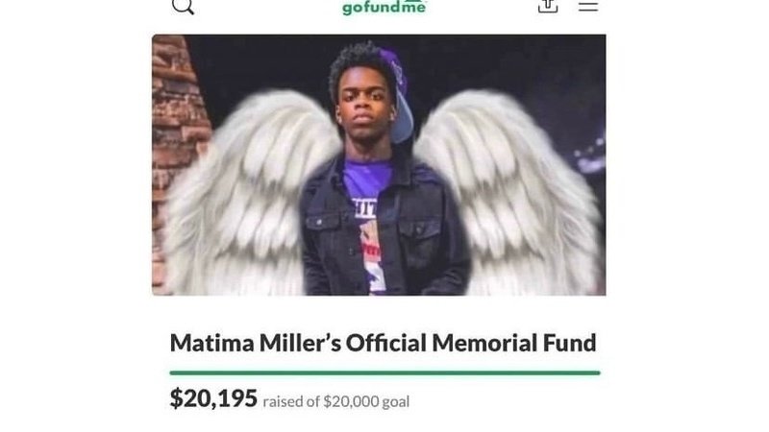The image size is (769, 432).
Task: Click the $20,195 raised amount
Action: (213, 398)
